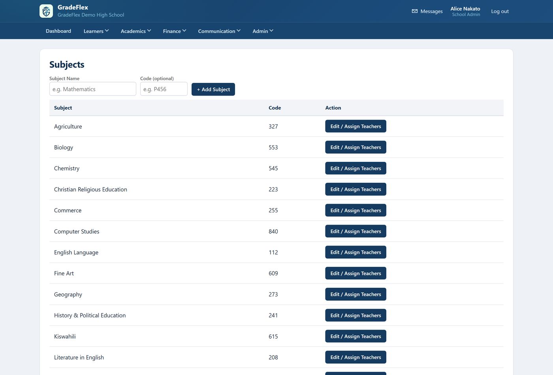Open the Admin menu label
This screenshot has width=553, height=375.
[x=260, y=31]
